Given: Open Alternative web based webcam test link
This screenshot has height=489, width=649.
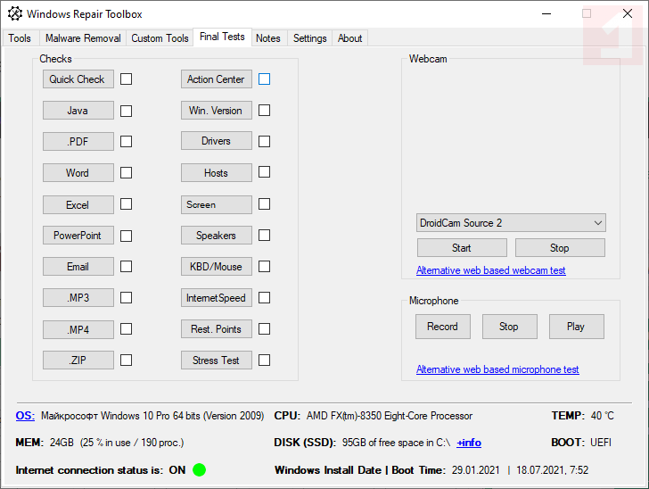Looking at the screenshot, I should tap(491, 270).
